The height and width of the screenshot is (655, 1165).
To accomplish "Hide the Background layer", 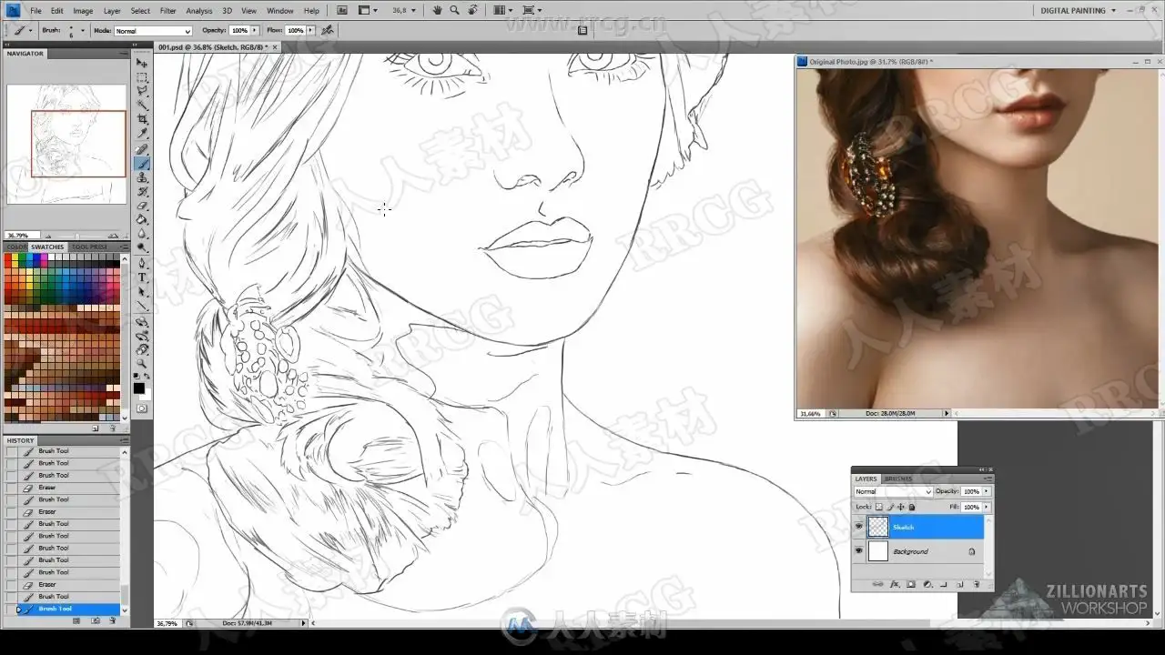I will (859, 551).
